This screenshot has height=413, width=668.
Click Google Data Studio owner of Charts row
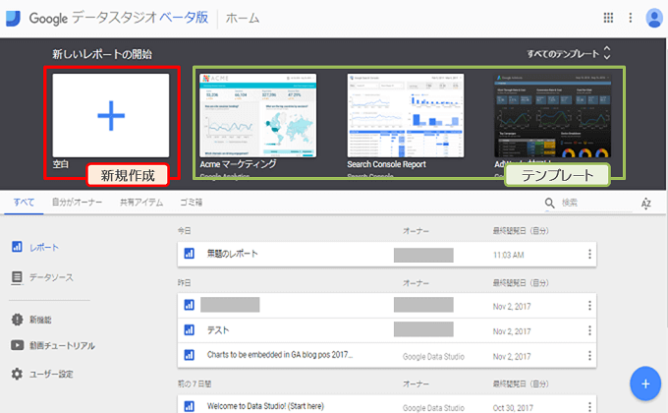pos(433,357)
